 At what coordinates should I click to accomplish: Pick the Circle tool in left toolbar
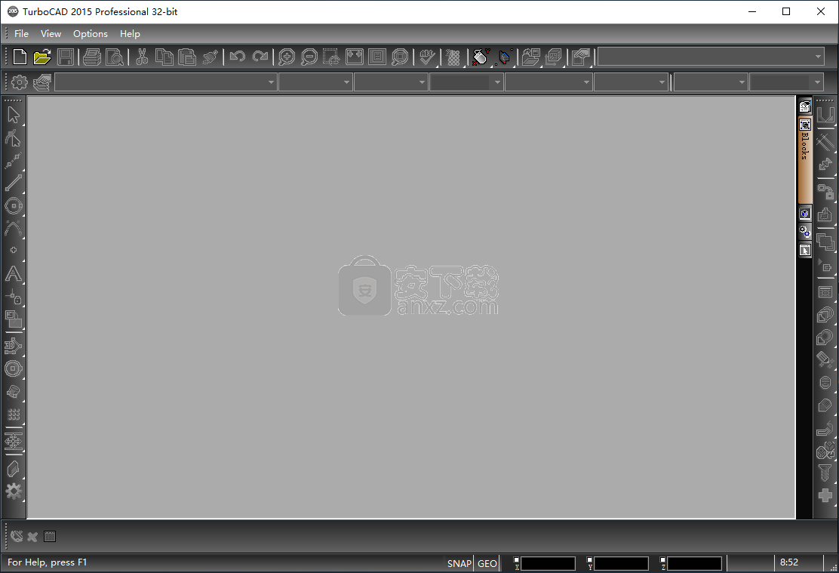point(14,205)
